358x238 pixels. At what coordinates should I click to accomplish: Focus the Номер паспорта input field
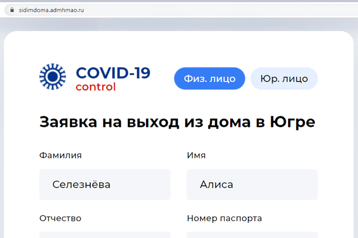click(252, 234)
